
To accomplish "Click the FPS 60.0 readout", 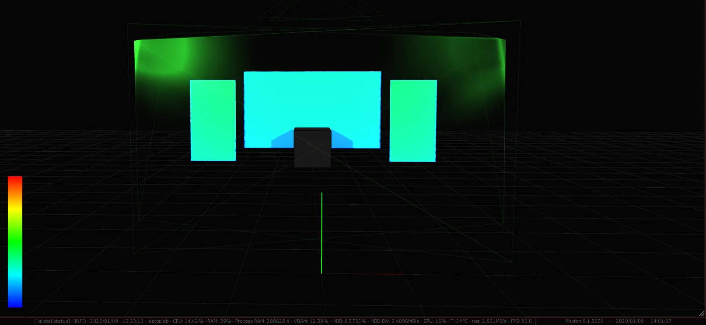I will point(521,321).
